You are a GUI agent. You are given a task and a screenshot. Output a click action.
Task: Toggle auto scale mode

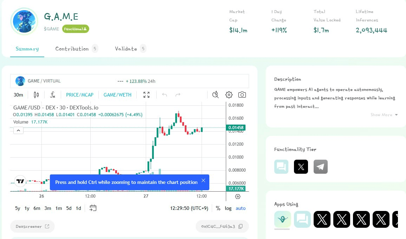click(x=241, y=208)
